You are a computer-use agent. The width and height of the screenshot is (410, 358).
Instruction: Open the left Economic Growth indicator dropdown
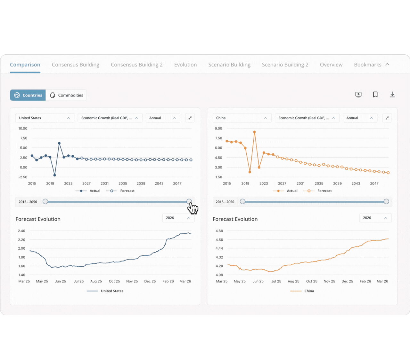[110, 118]
